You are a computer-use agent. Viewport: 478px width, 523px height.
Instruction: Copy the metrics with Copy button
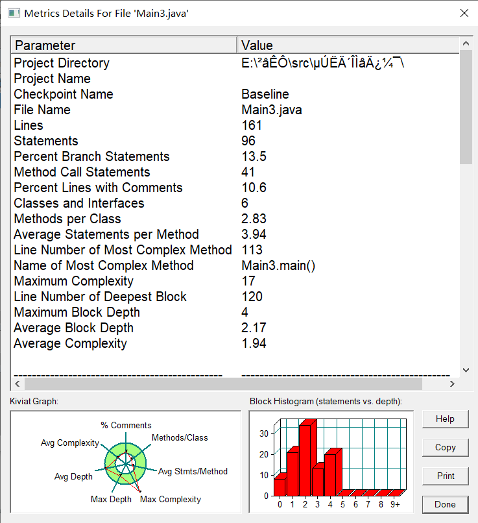(x=446, y=447)
